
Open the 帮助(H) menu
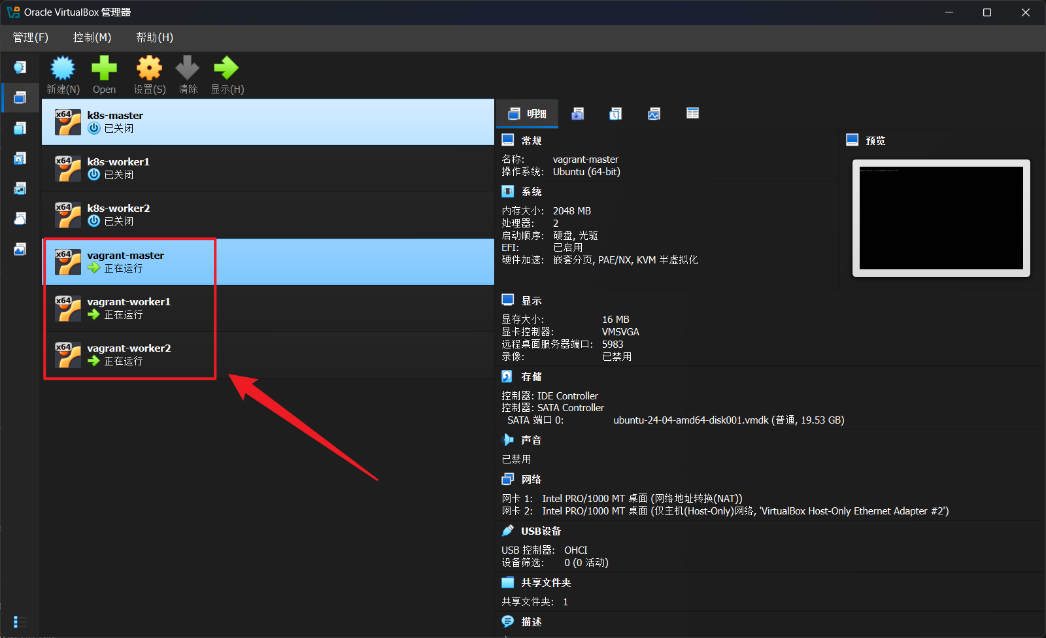pos(154,37)
